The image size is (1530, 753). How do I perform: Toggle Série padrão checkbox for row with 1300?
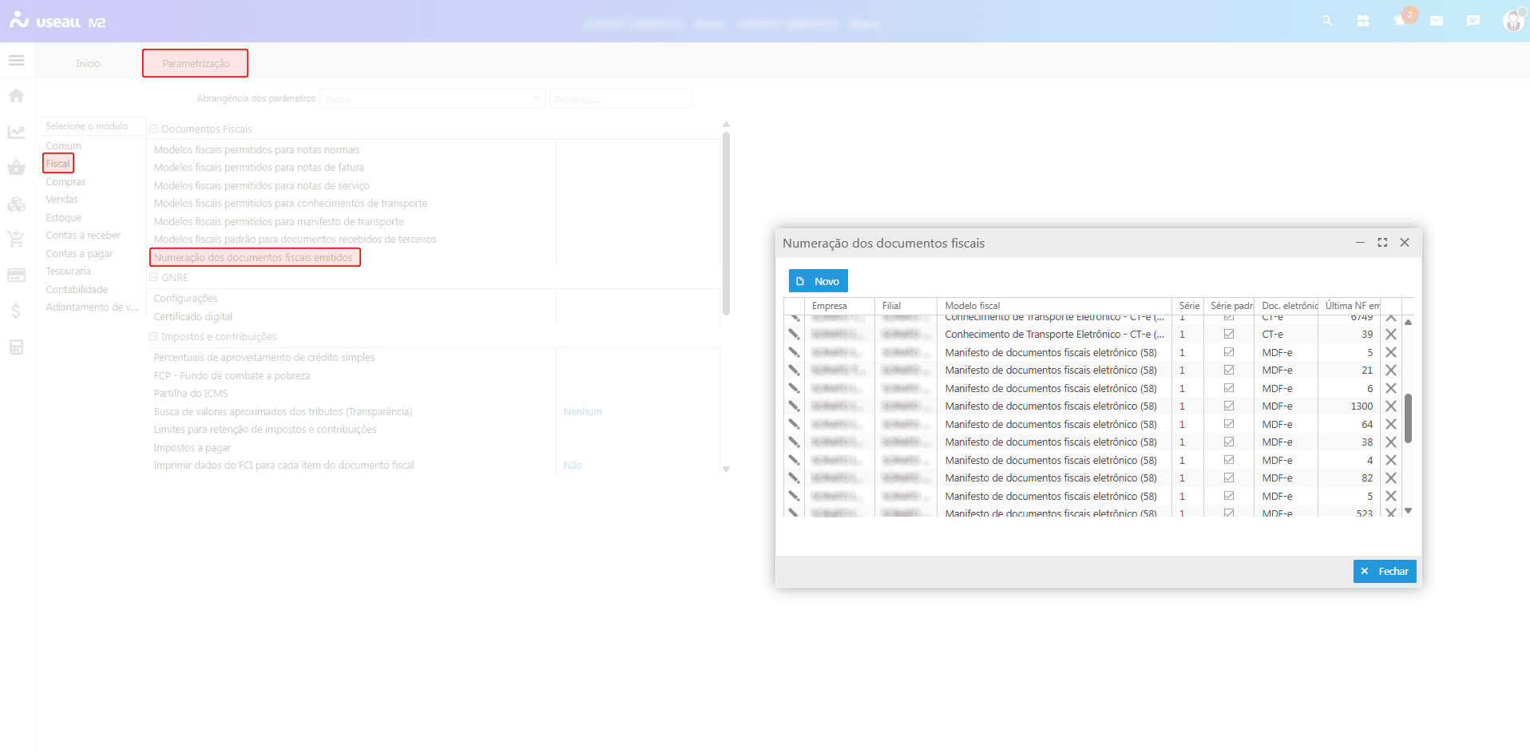[x=1228, y=406]
